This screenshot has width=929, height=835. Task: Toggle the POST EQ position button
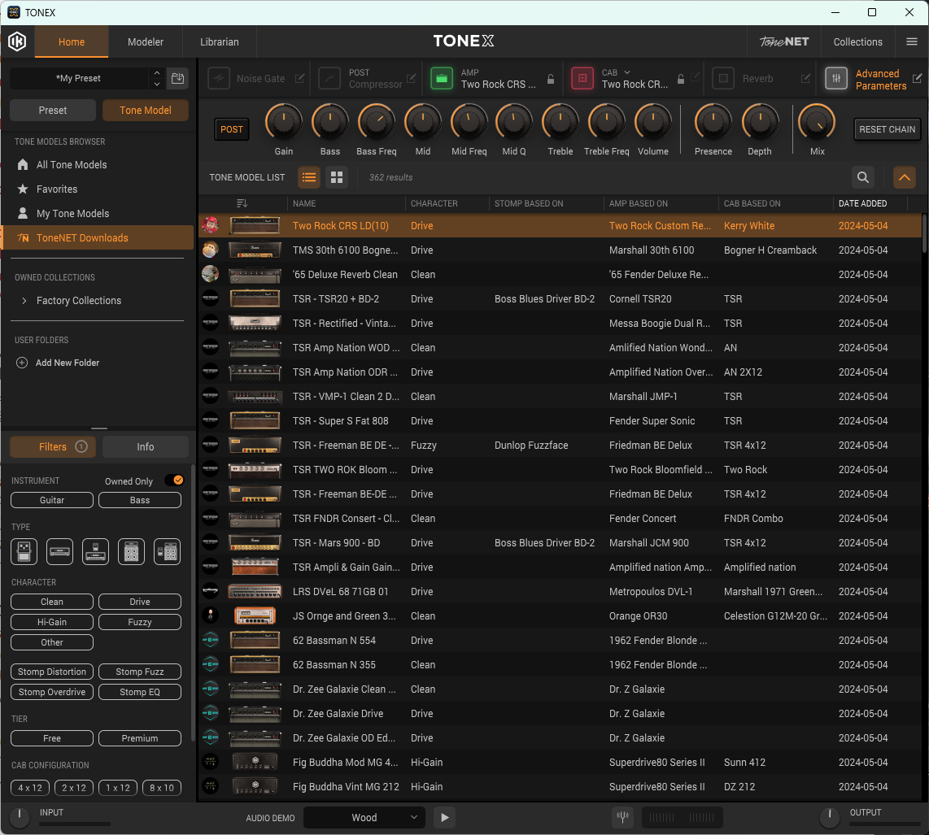click(x=232, y=129)
